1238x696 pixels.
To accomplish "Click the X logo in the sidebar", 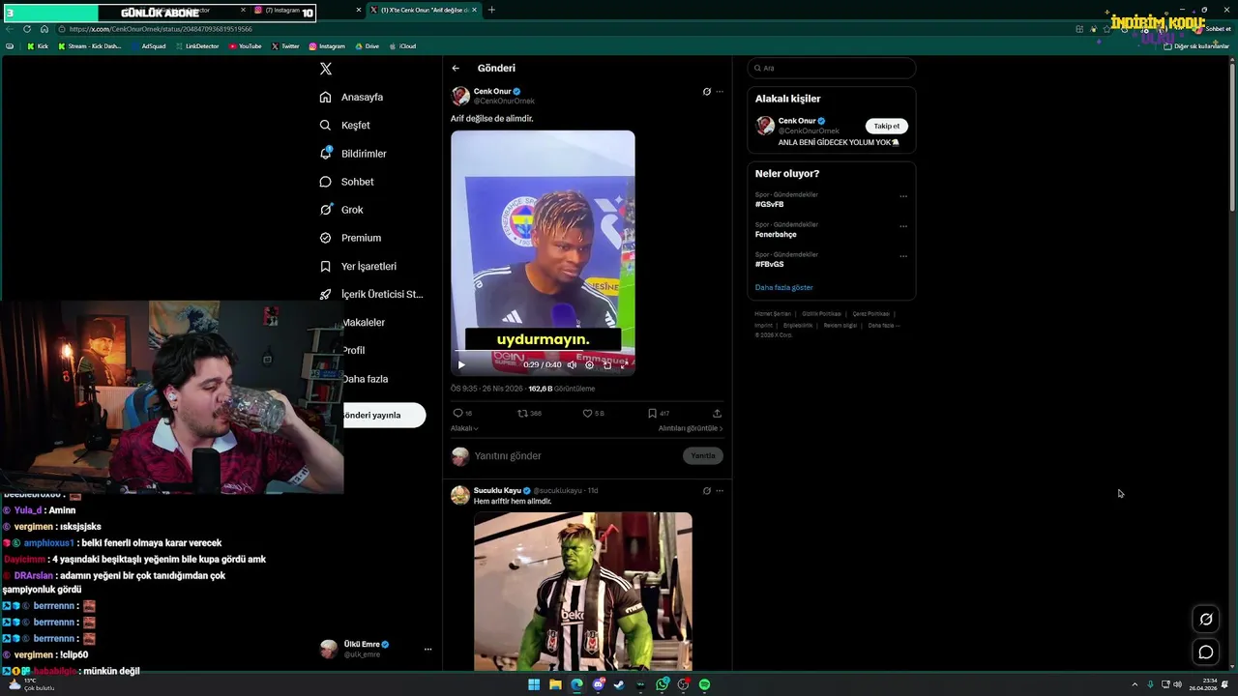I will tap(326, 69).
